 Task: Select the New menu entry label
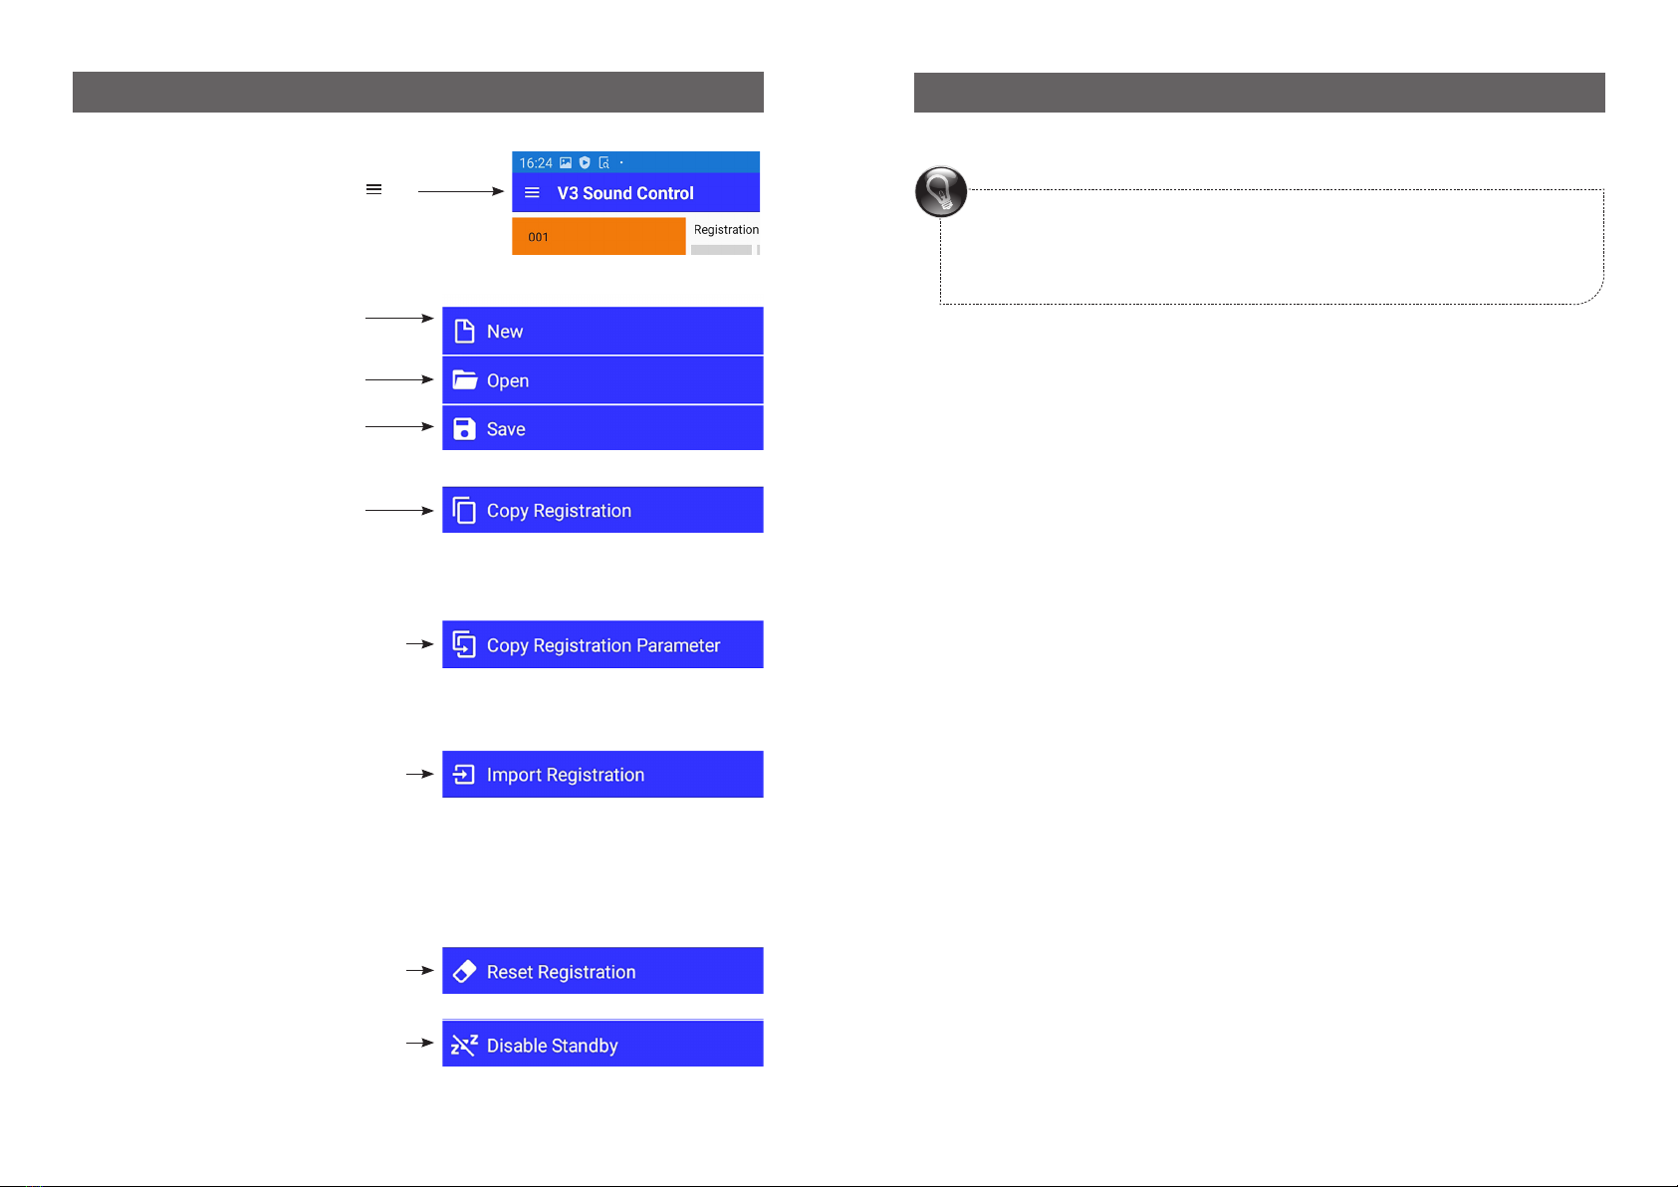click(505, 332)
